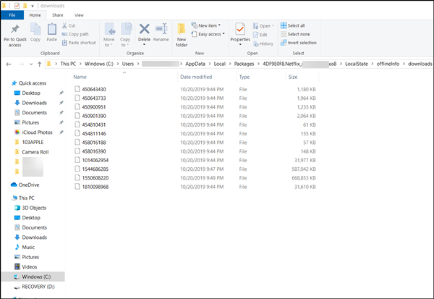
Task: Open the New item dropdown
Action: coord(206,25)
